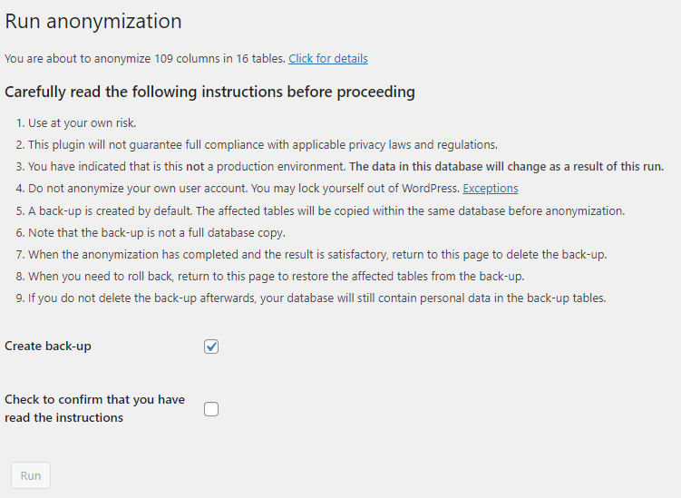
Task: Select the privacy laws compliance instruction line
Action: [263, 145]
